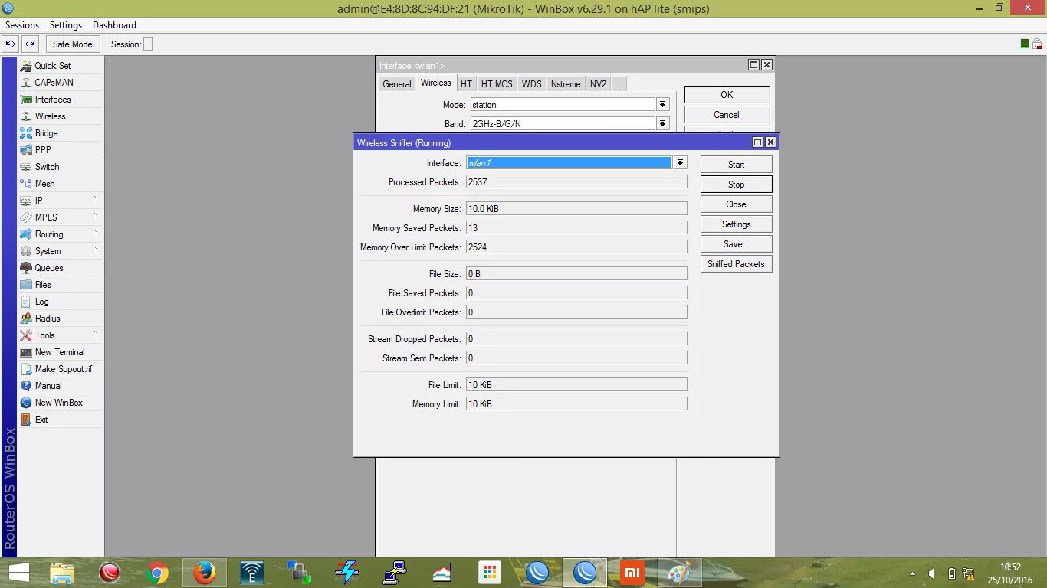The width and height of the screenshot is (1047, 588).
Task: Click the Start button in Wireless Sniffer
Action: (x=736, y=165)
